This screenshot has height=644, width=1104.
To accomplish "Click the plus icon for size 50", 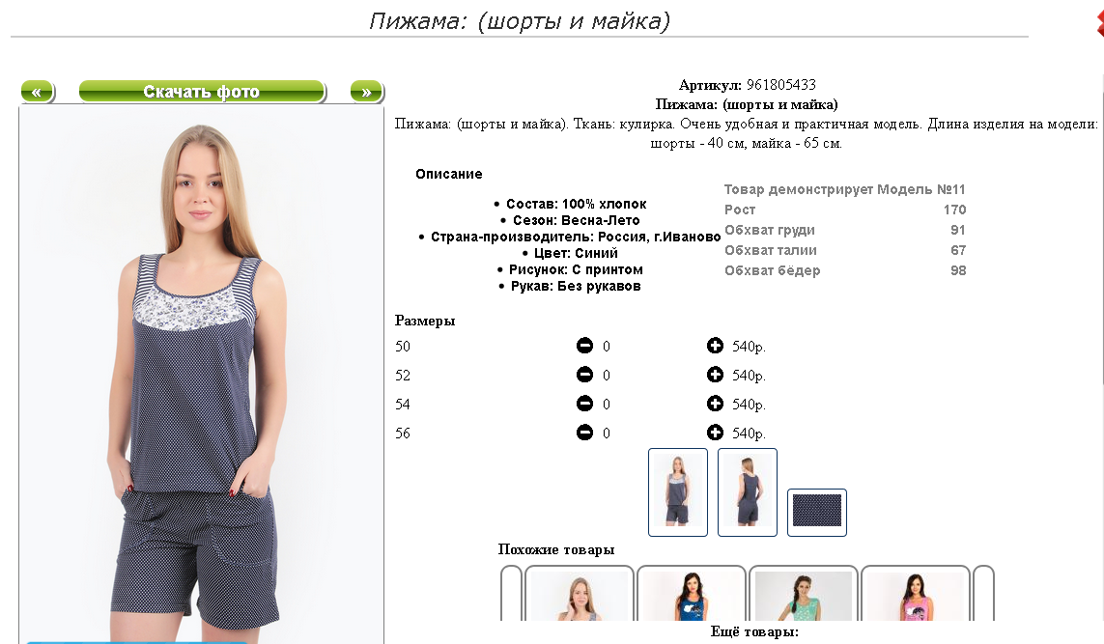I will coord(715,346).
